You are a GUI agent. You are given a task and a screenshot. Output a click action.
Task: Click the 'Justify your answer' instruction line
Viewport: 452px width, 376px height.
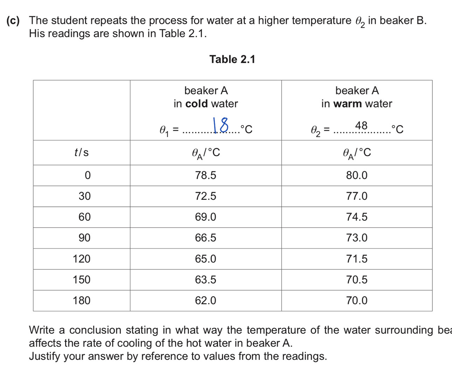click(x=178, y=356)
